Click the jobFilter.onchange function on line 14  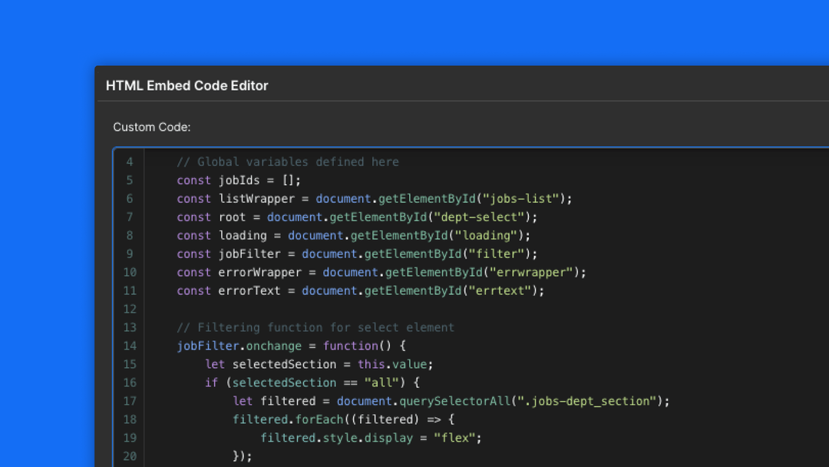click(238, 346)
